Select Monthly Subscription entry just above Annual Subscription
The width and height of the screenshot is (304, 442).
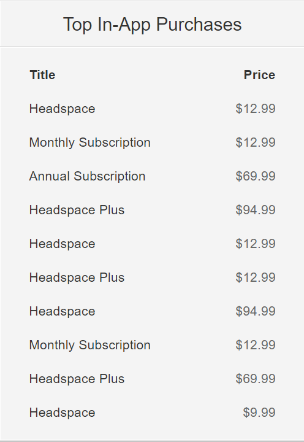90,142
